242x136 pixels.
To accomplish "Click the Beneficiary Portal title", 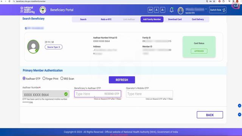I will 62,10.
